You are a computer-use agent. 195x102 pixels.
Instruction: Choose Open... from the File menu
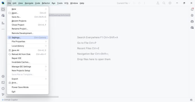pos(28,13)
